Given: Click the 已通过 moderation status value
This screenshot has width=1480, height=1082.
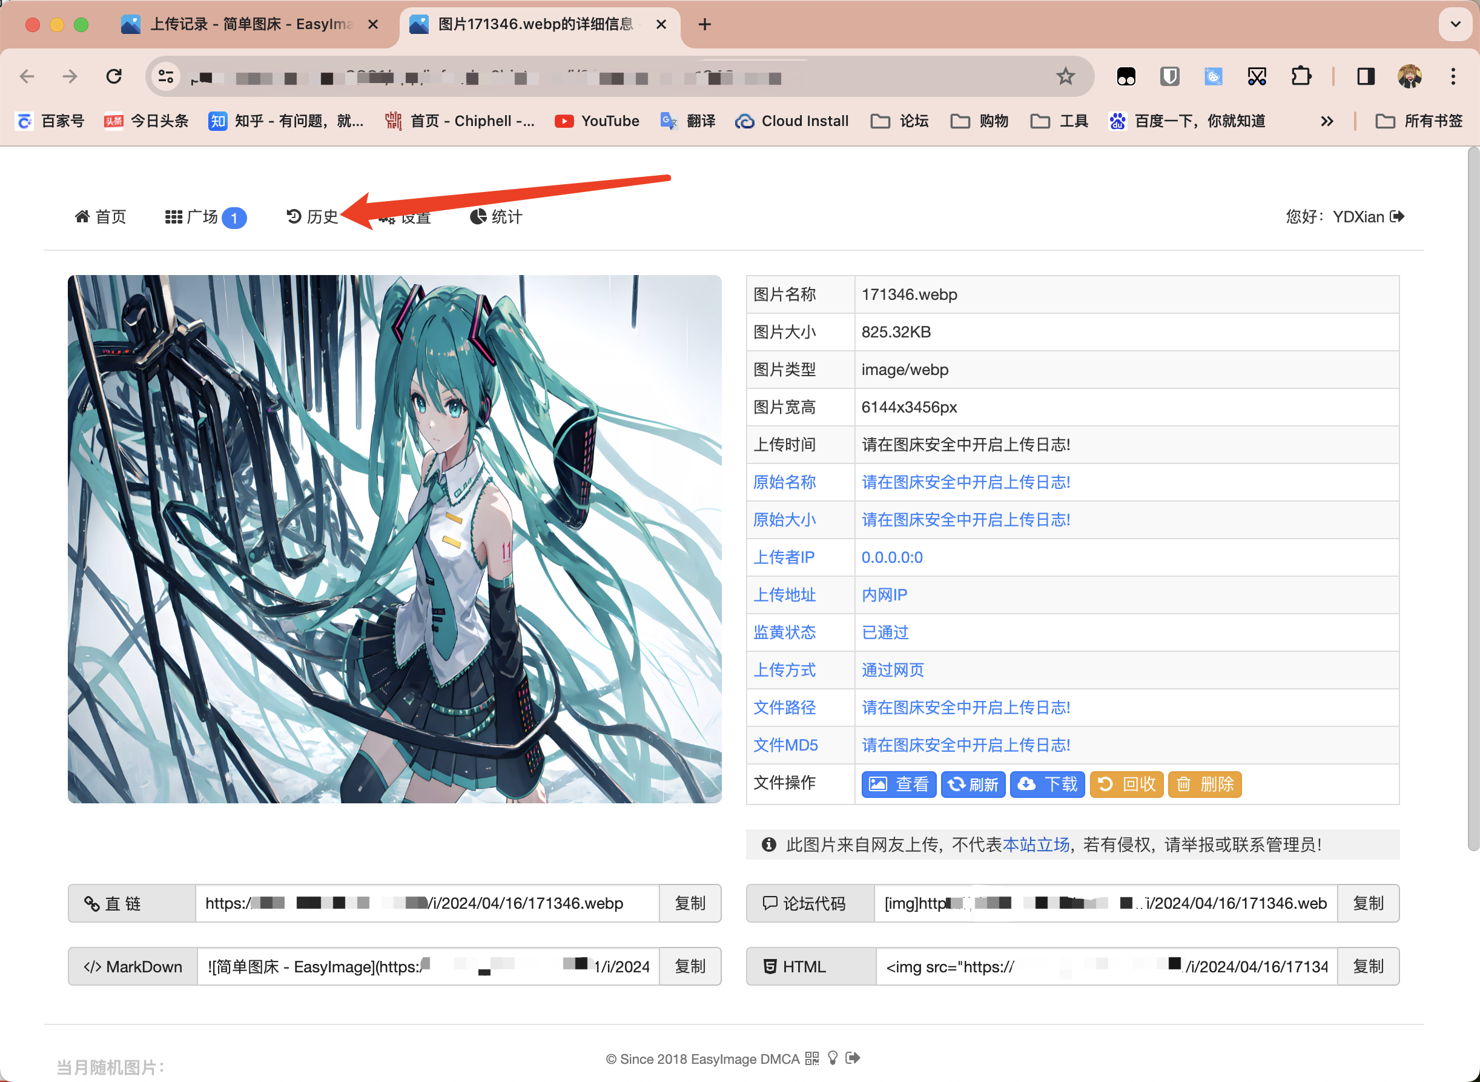Looking at the screenshot, I should click(x=885, y=632).
